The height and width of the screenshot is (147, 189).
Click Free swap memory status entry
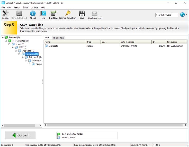(95, 145)
